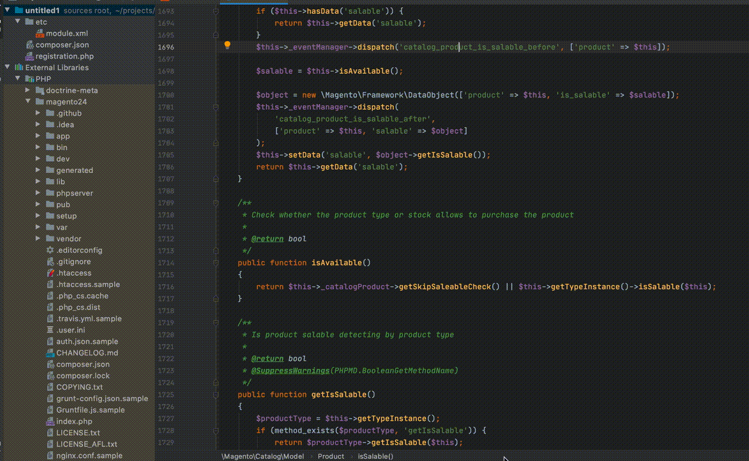The width and height of the screenshot is (749, 461).
Task: Click the registration.php PHP file icon
Action: 30,56
